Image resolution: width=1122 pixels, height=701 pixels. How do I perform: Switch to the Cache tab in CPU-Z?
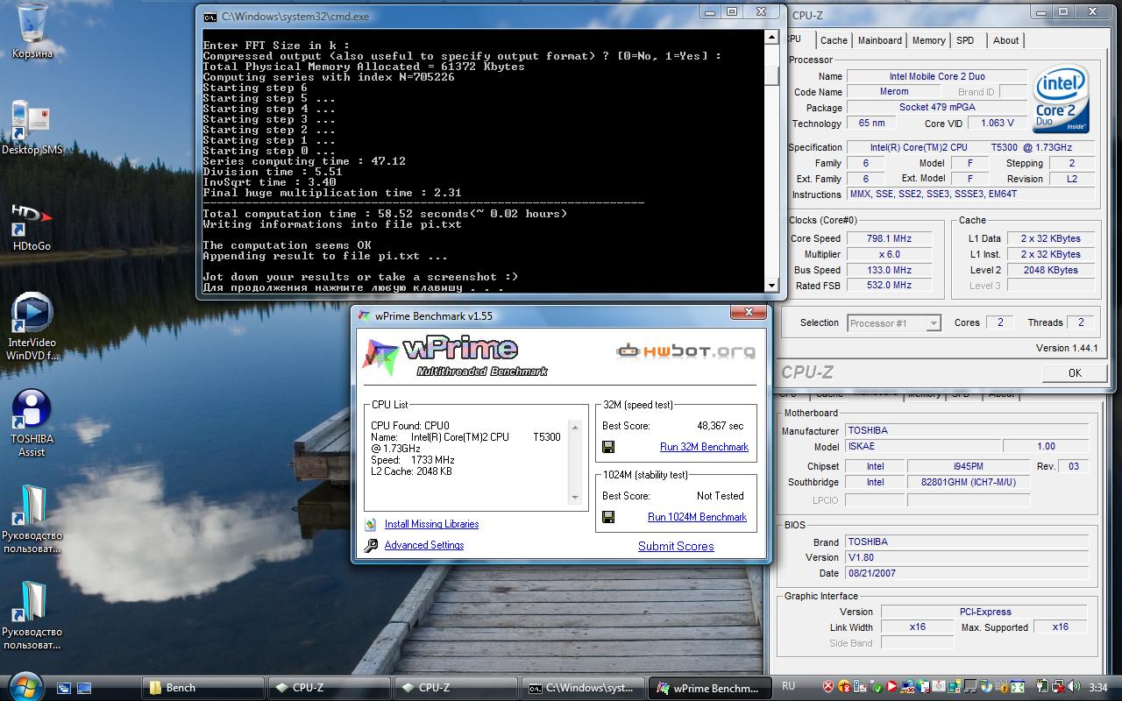coord(834,40)
